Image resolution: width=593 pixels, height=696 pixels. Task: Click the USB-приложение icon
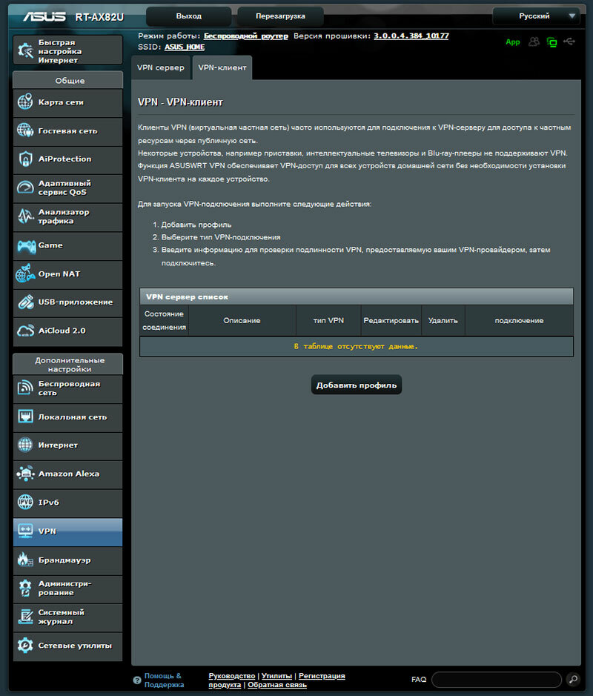pyautogui.click(x=26, y=302)
